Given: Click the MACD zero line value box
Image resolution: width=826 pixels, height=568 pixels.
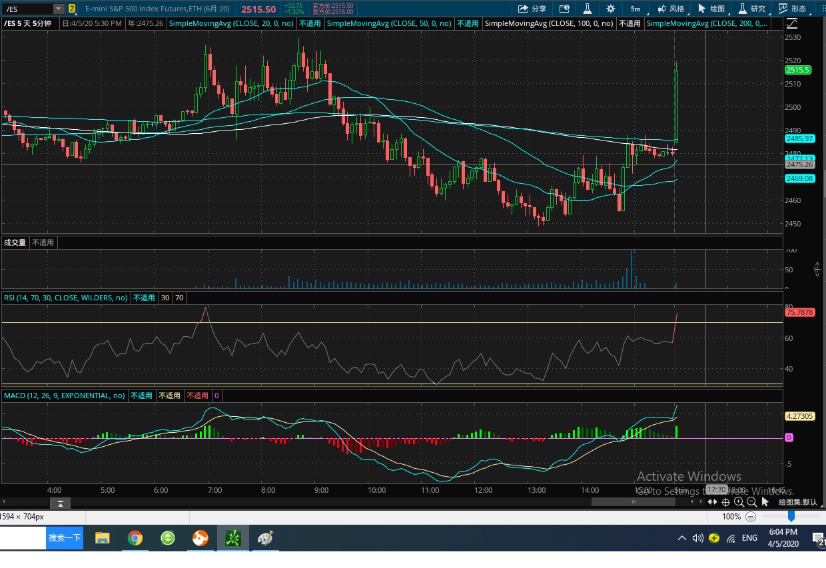Looking at the screenshot, I should (216, 396).
